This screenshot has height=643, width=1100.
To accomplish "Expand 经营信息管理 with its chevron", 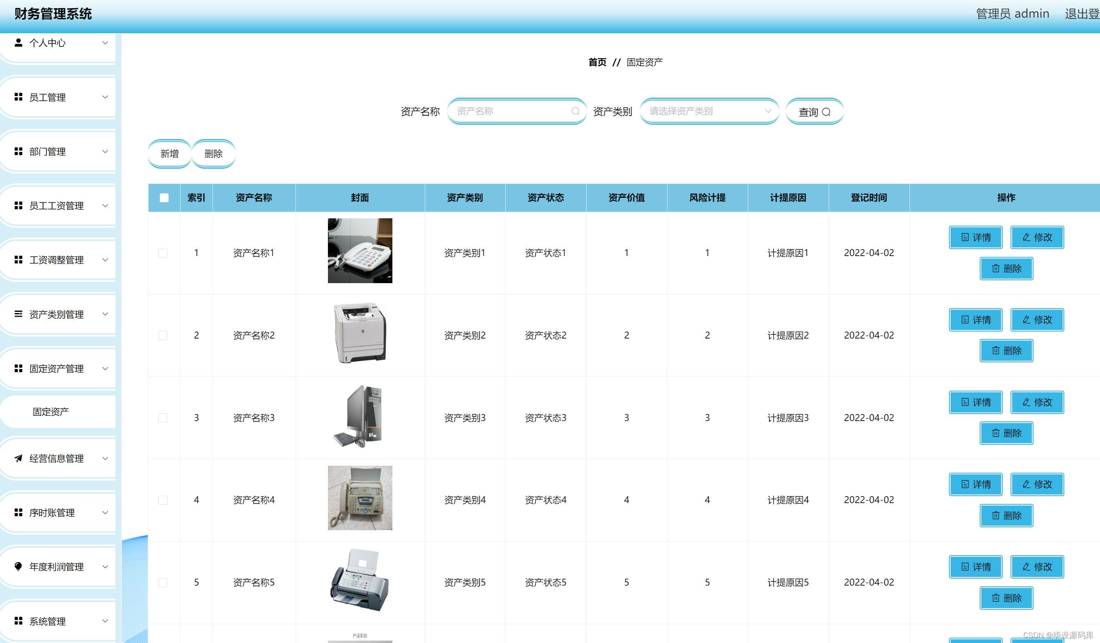I will (105, 458).
